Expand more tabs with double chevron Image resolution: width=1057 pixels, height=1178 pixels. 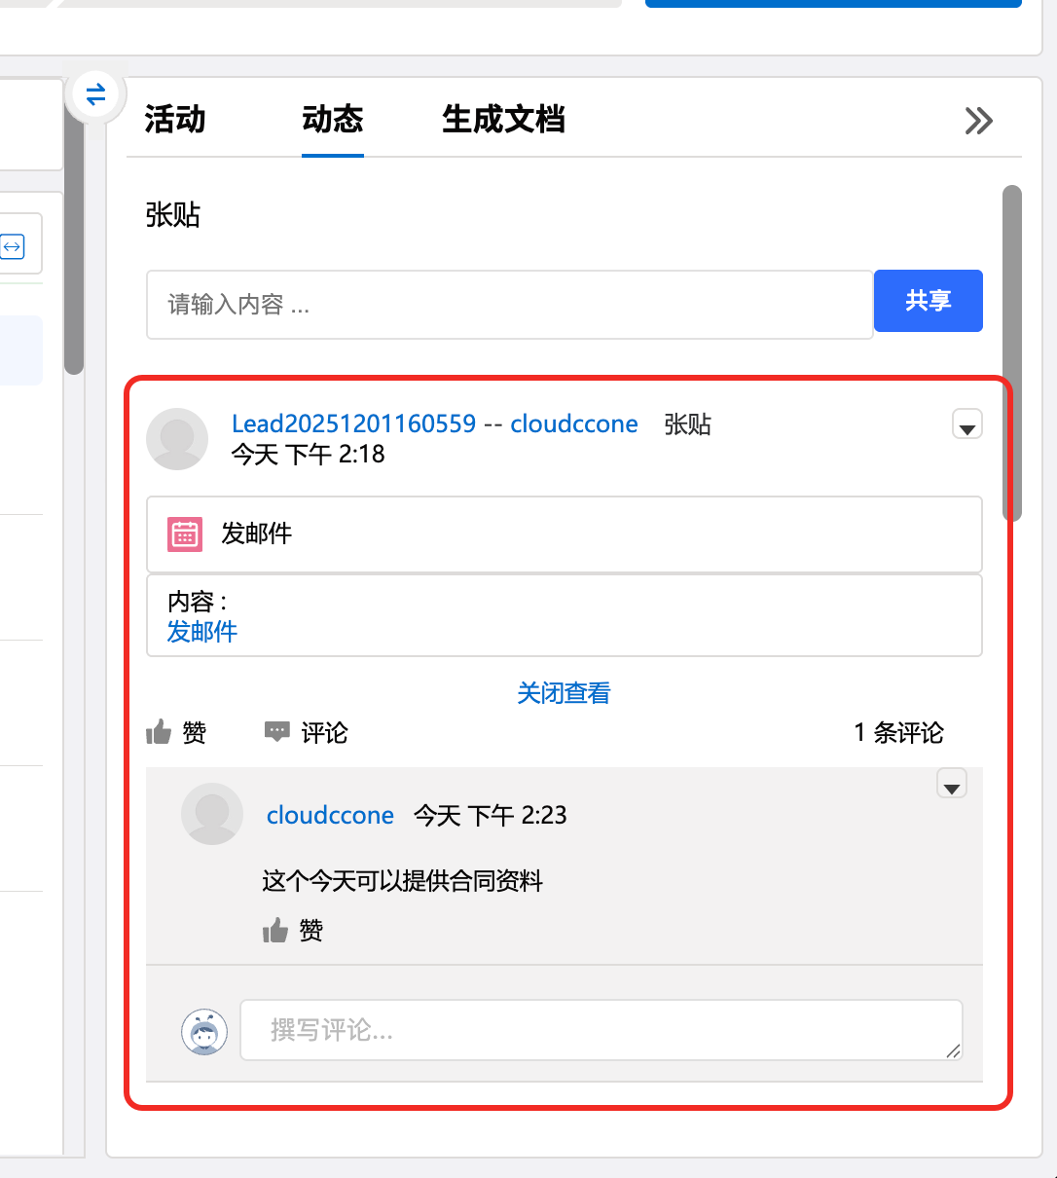[x=978, y=121]
